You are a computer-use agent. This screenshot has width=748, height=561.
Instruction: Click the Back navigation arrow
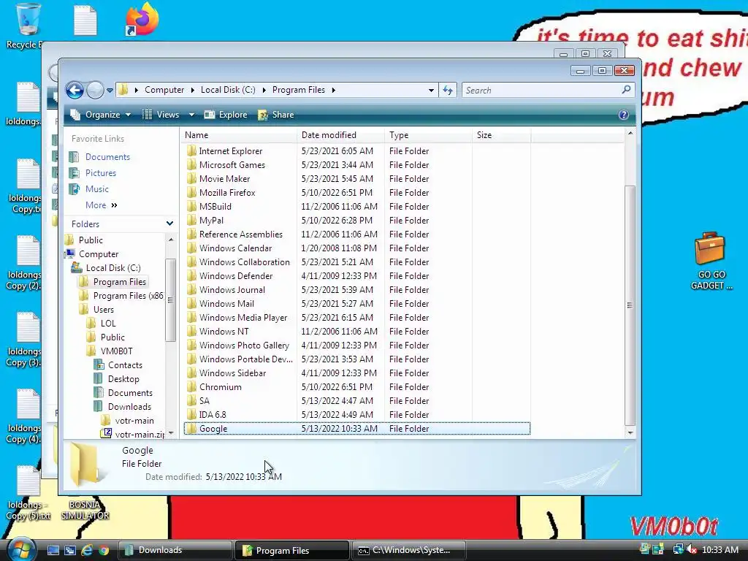pos(75,90)
